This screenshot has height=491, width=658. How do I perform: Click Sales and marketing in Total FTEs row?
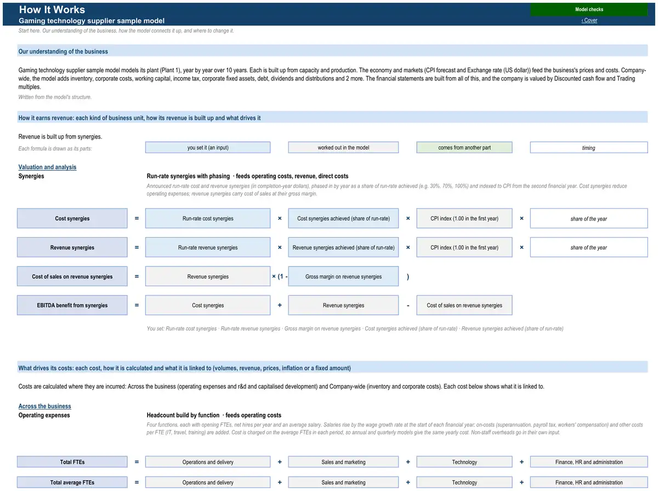[343, 462]
